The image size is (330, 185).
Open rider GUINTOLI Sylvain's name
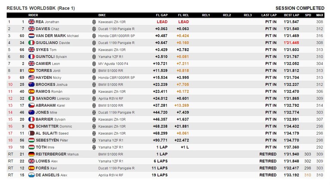(51, 57)
